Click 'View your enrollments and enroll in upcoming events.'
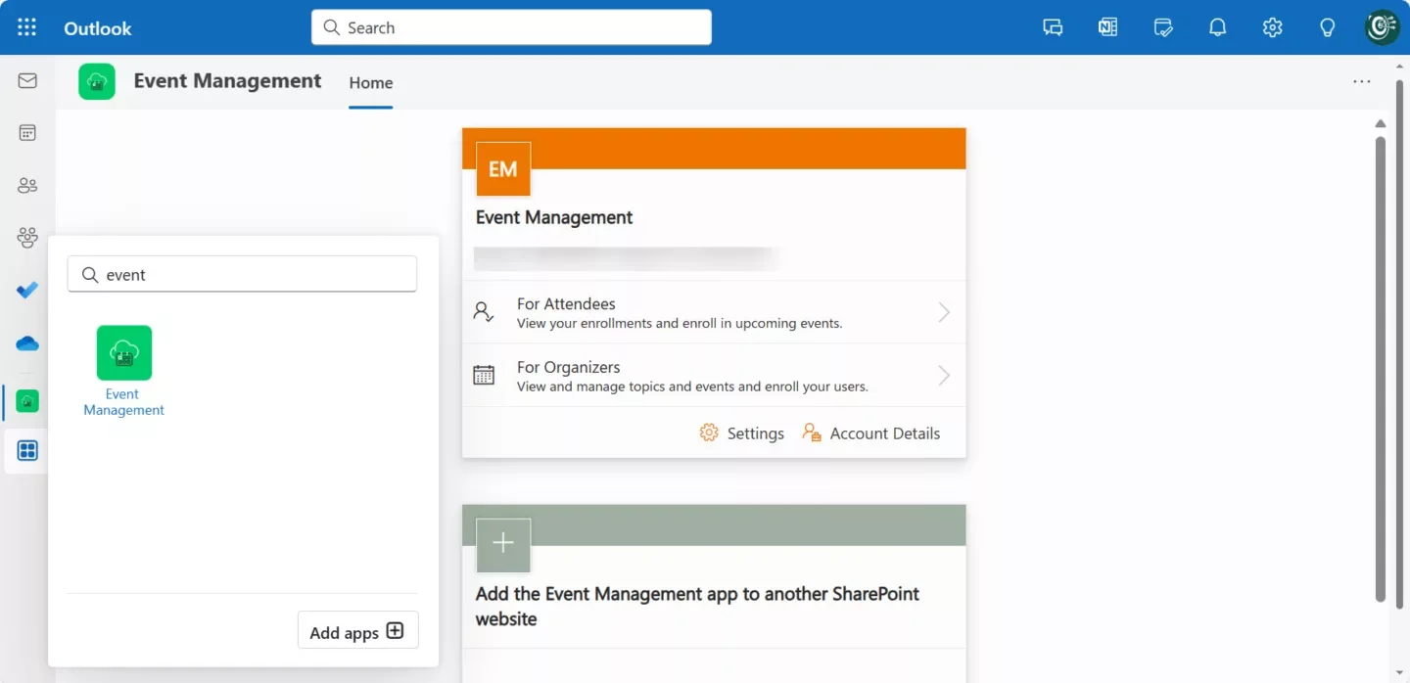The height and width of the screenshot is (683, 1410). pos(680,323)
